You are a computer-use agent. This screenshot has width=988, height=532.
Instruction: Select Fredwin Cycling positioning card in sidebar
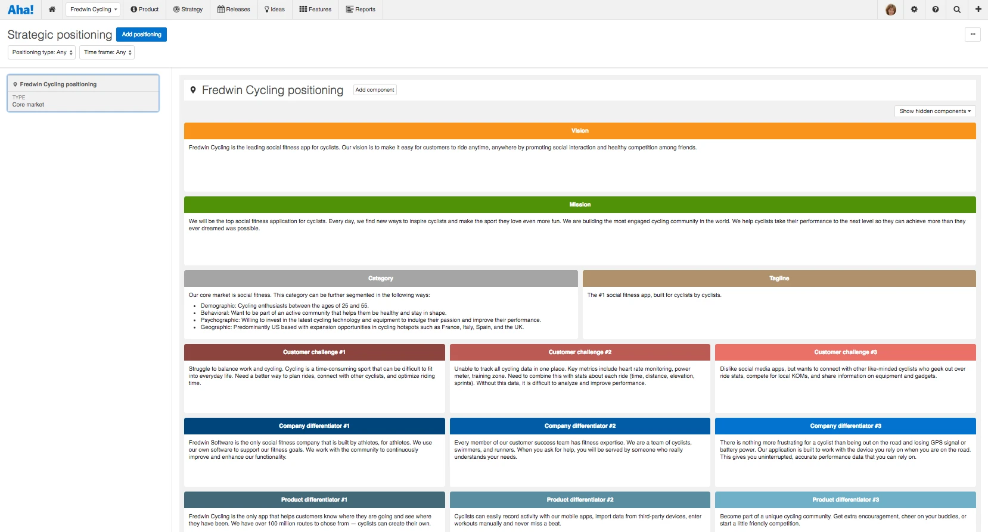click(x=83, y=93)
